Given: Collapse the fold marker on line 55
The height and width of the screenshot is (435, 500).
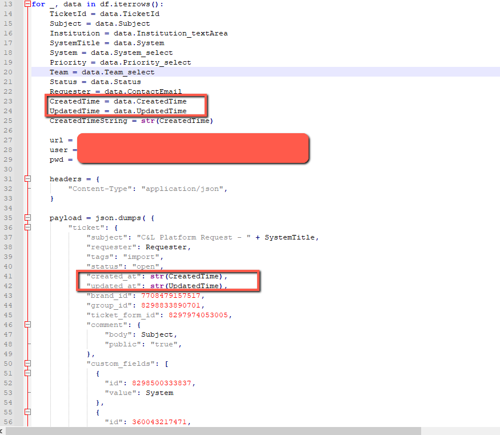Looking at the screenshot, I should tap(27, 412).
